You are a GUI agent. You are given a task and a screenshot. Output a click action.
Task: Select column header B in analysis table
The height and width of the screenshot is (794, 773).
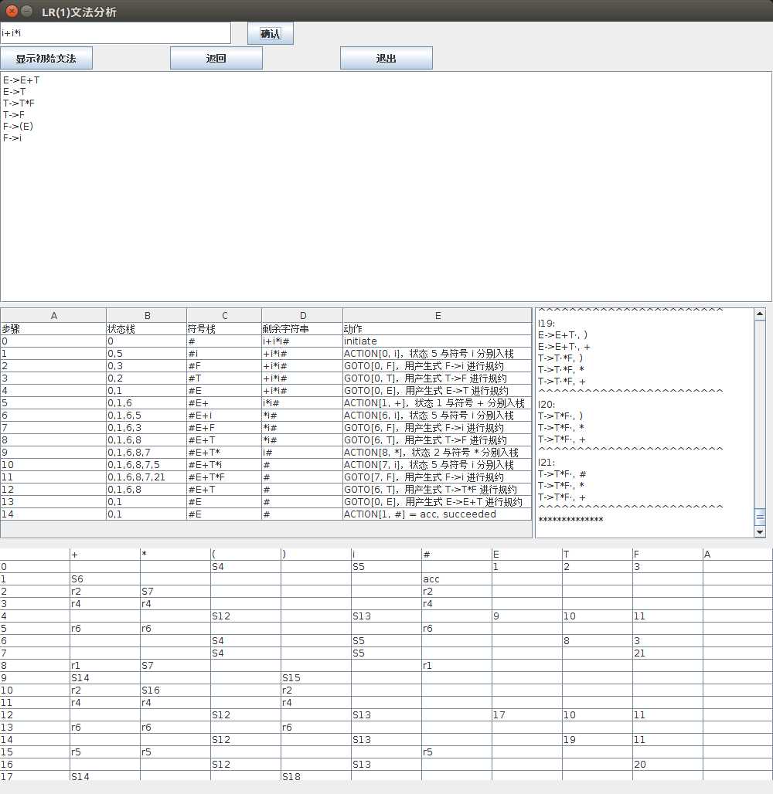click(x=147, y=315)
